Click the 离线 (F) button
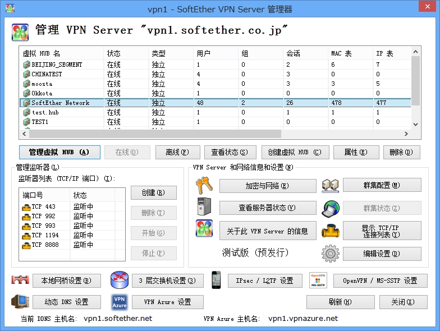440x331 pixels. click(177, 153)
